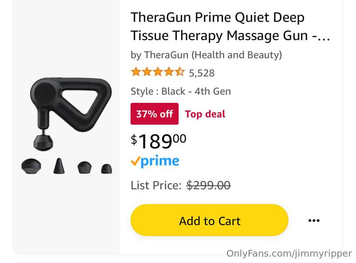Click the Add to Cart button
356x263 pixels.
tap(209, 220)
